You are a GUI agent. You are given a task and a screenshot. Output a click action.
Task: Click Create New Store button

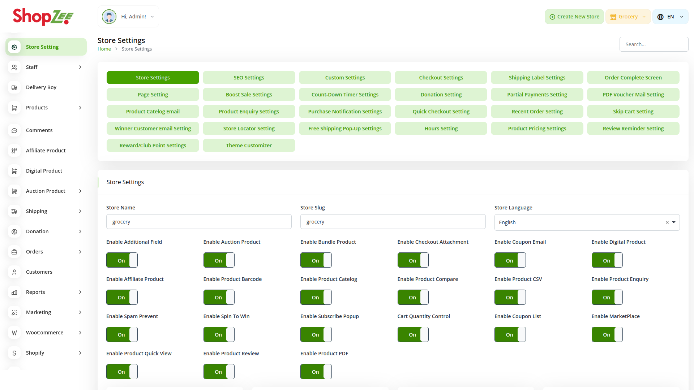tap(574, 17)
